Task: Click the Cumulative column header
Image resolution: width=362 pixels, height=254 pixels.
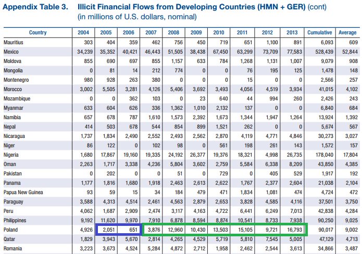Action: tap(320, 32)
